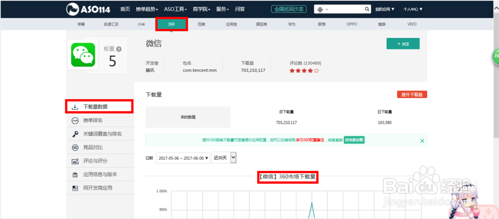This screenshot has width=499, height=219.
Task: Click the daily download value 163,580
Action: tap(385, 122)
